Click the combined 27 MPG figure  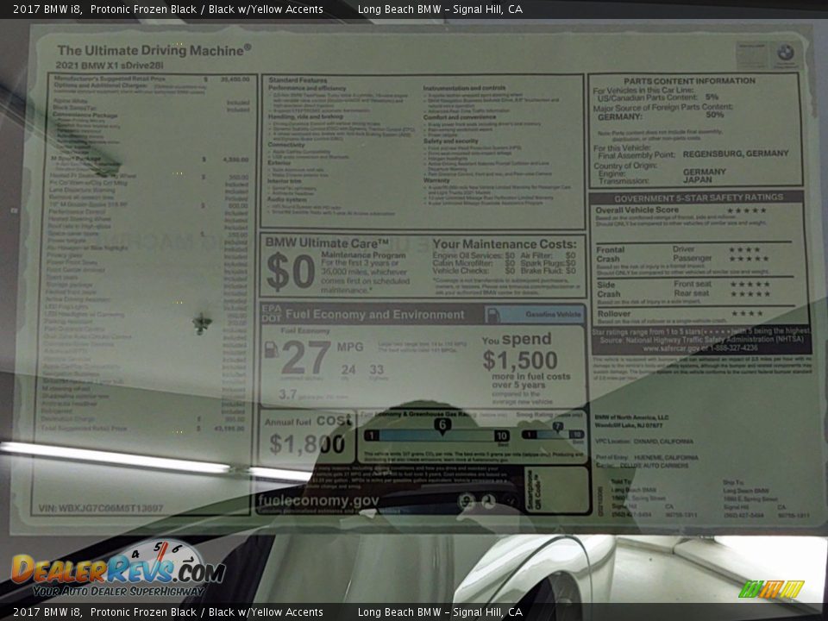(x=305, y=357)
